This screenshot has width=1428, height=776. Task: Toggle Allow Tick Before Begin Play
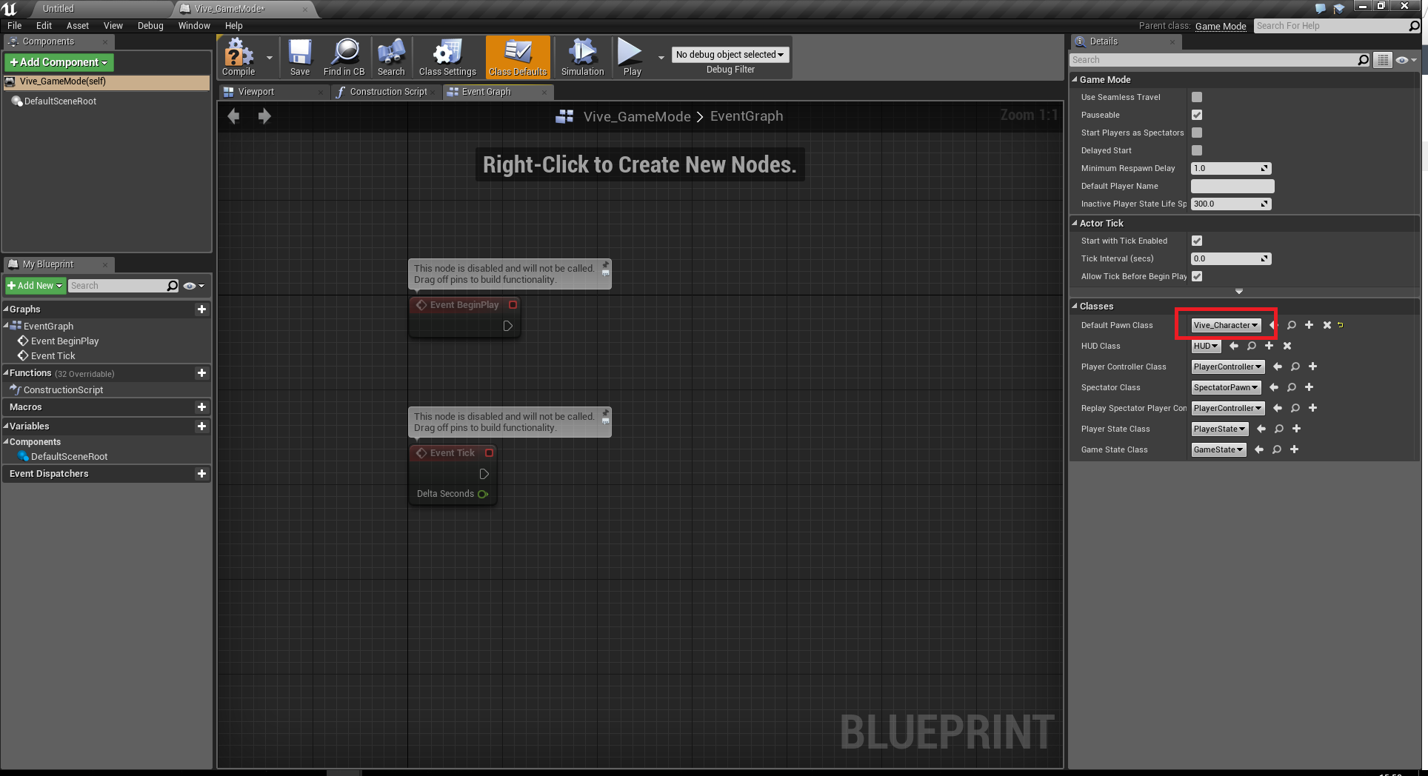click(x=1197, y=276)
